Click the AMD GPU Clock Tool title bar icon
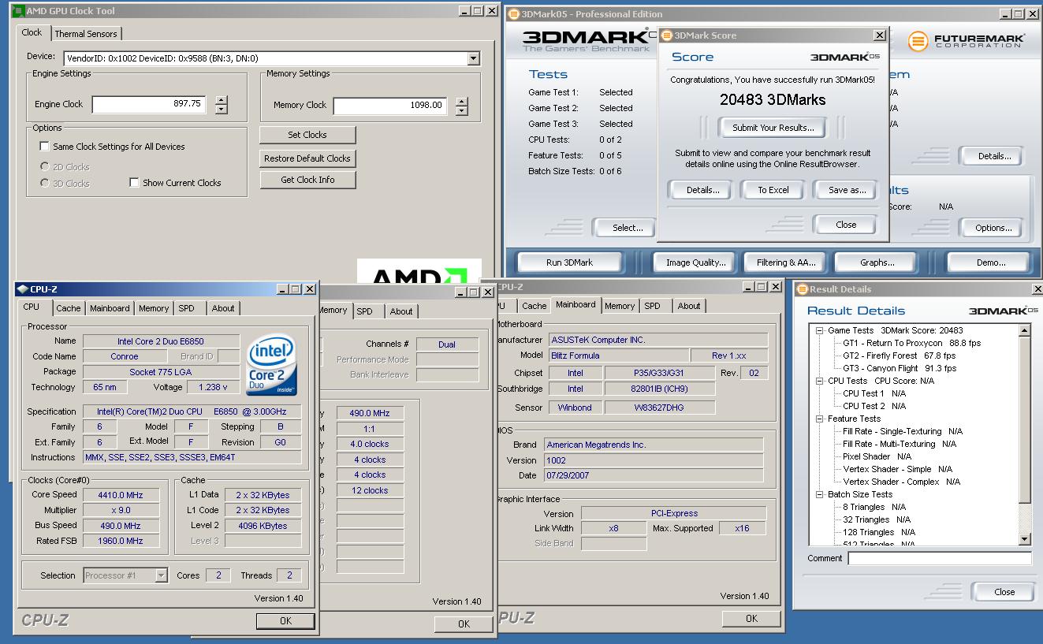1043x644 pixels. point(20,11)
